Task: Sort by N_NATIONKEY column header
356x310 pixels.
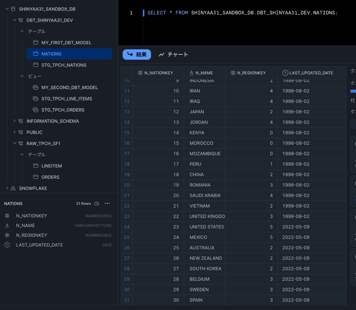Action: (158, 73)
